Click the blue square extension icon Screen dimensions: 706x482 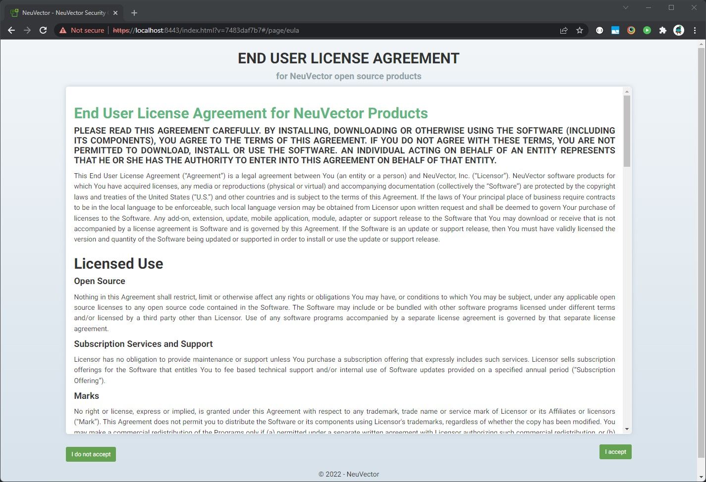(615, 30)
